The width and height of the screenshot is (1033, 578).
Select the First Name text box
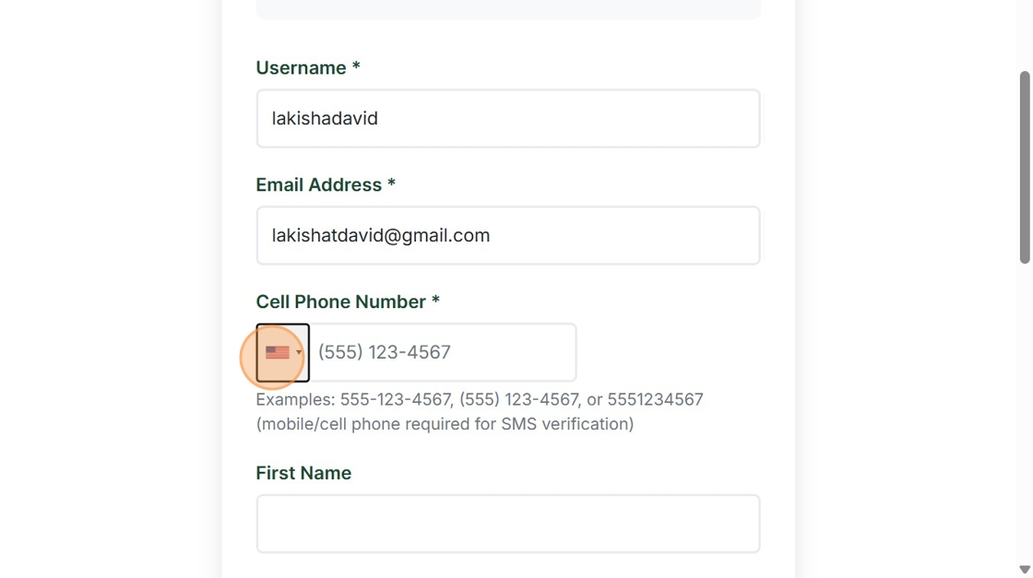(x=507, y=524)
